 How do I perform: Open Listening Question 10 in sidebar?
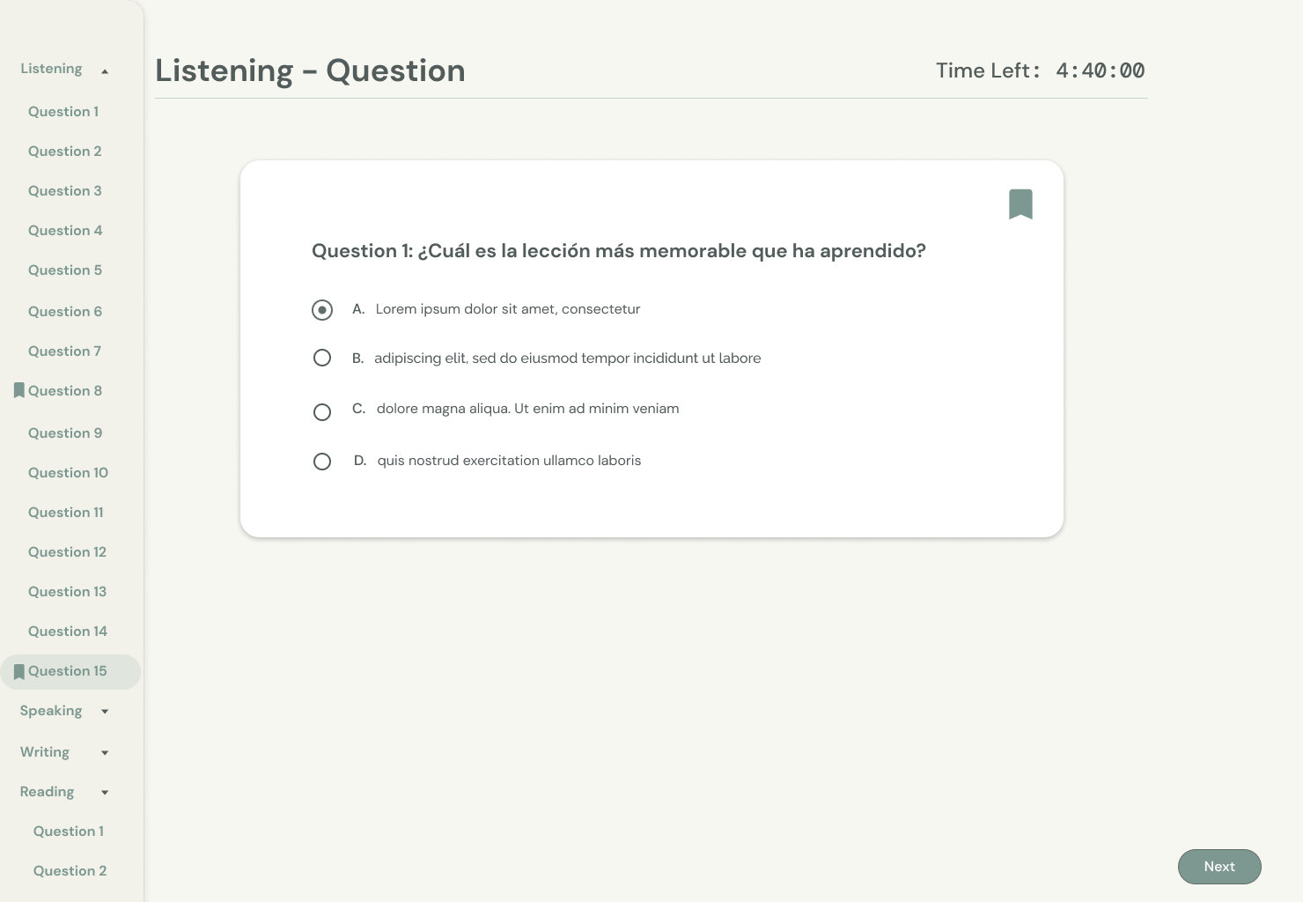[68, 473]
